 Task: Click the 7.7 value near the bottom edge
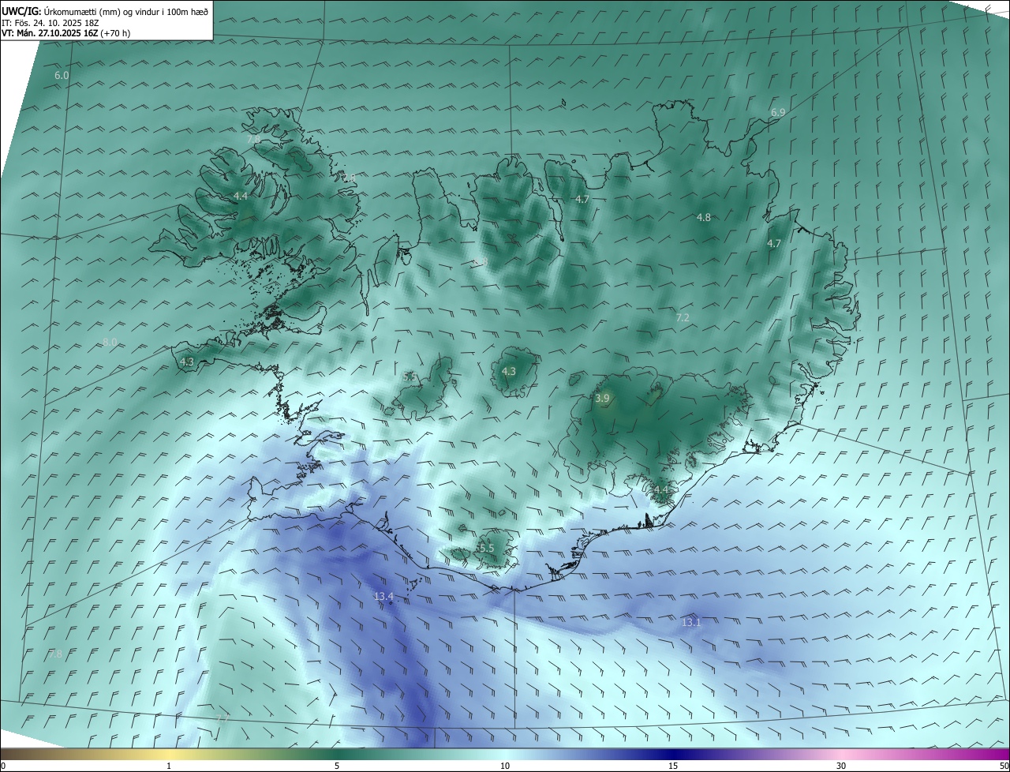point(222,718)
